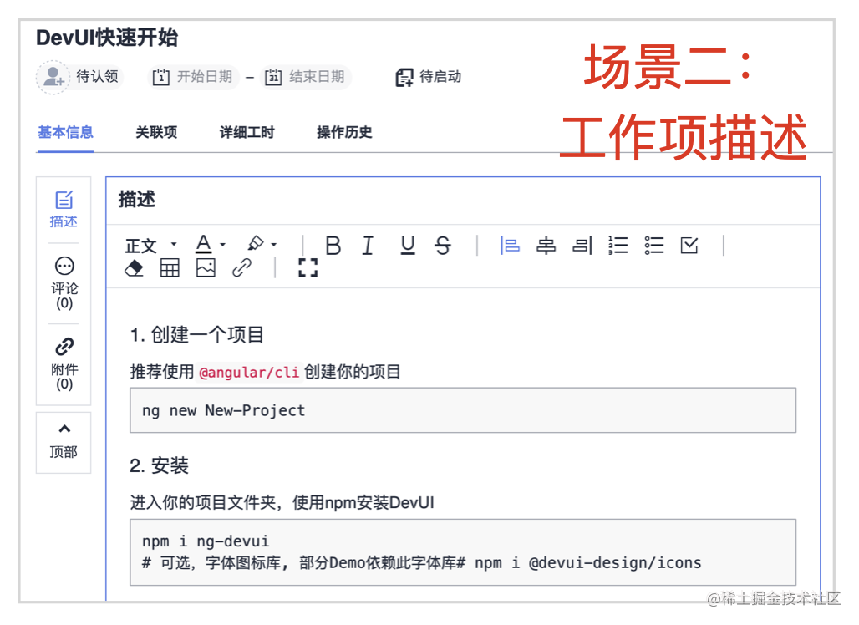Toggle italic formatting
This screenshot has height=625, width=859.
point(369,246)
